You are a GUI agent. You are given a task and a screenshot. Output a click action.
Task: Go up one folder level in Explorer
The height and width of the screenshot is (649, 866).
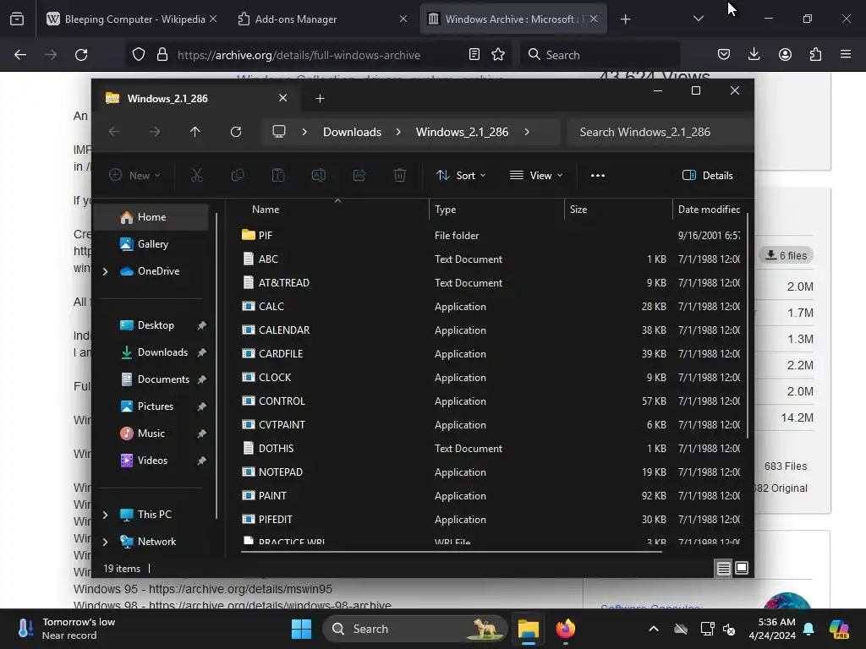coord(195,132)
